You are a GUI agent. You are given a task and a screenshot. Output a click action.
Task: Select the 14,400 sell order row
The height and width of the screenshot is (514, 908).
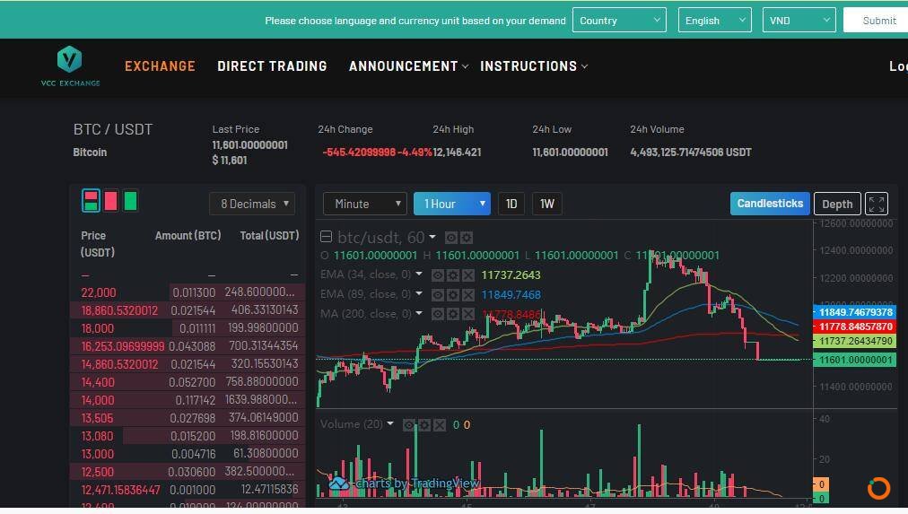[187, 382]
